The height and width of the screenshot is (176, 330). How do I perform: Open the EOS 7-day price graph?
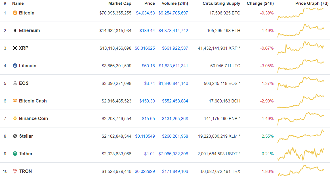[x=301, y=83]
